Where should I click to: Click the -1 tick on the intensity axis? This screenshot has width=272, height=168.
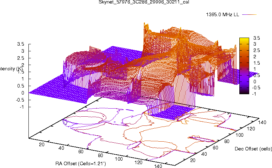[22, 107]
